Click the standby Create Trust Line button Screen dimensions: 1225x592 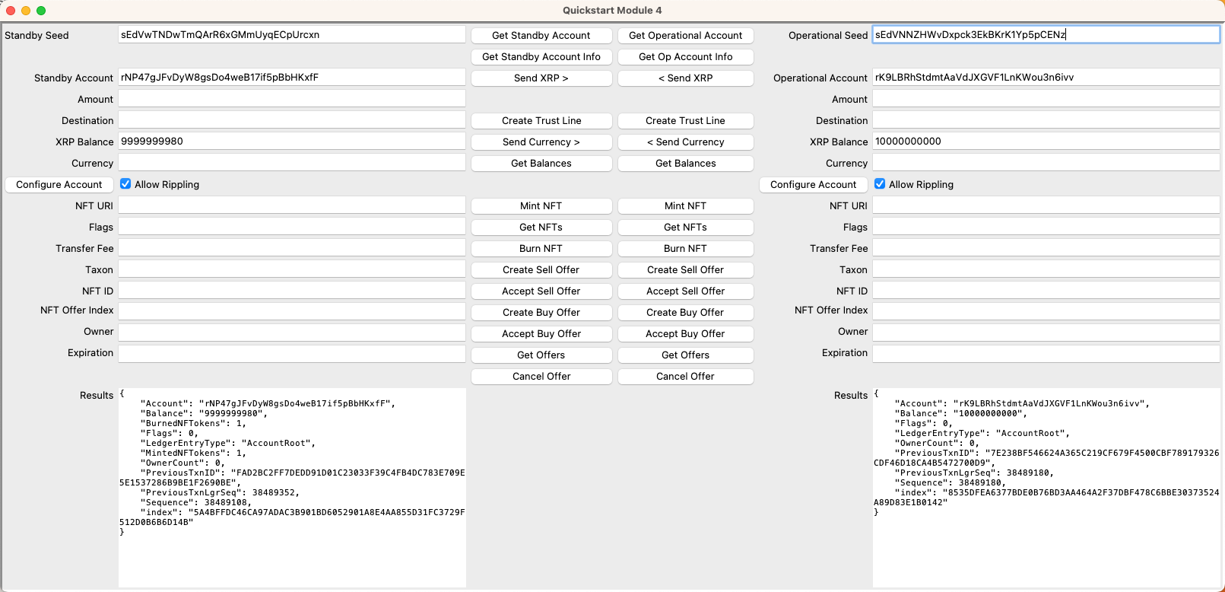pos(541,121)
